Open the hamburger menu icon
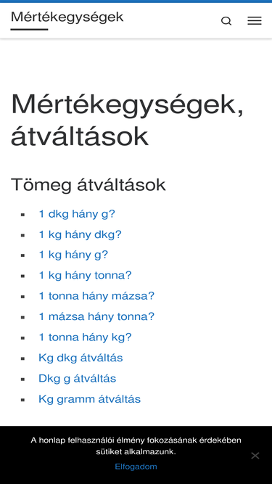This screenshot has height=484, width=272. click(255, 21)
